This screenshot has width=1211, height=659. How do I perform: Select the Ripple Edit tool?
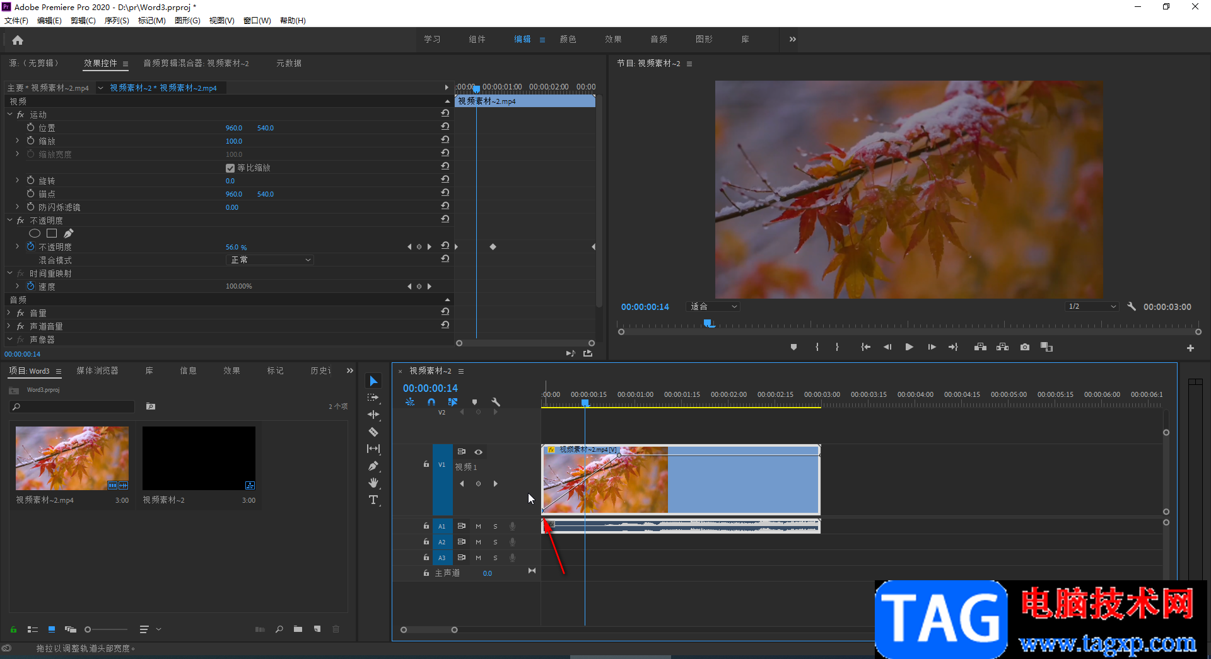click(x=373, y=415)
